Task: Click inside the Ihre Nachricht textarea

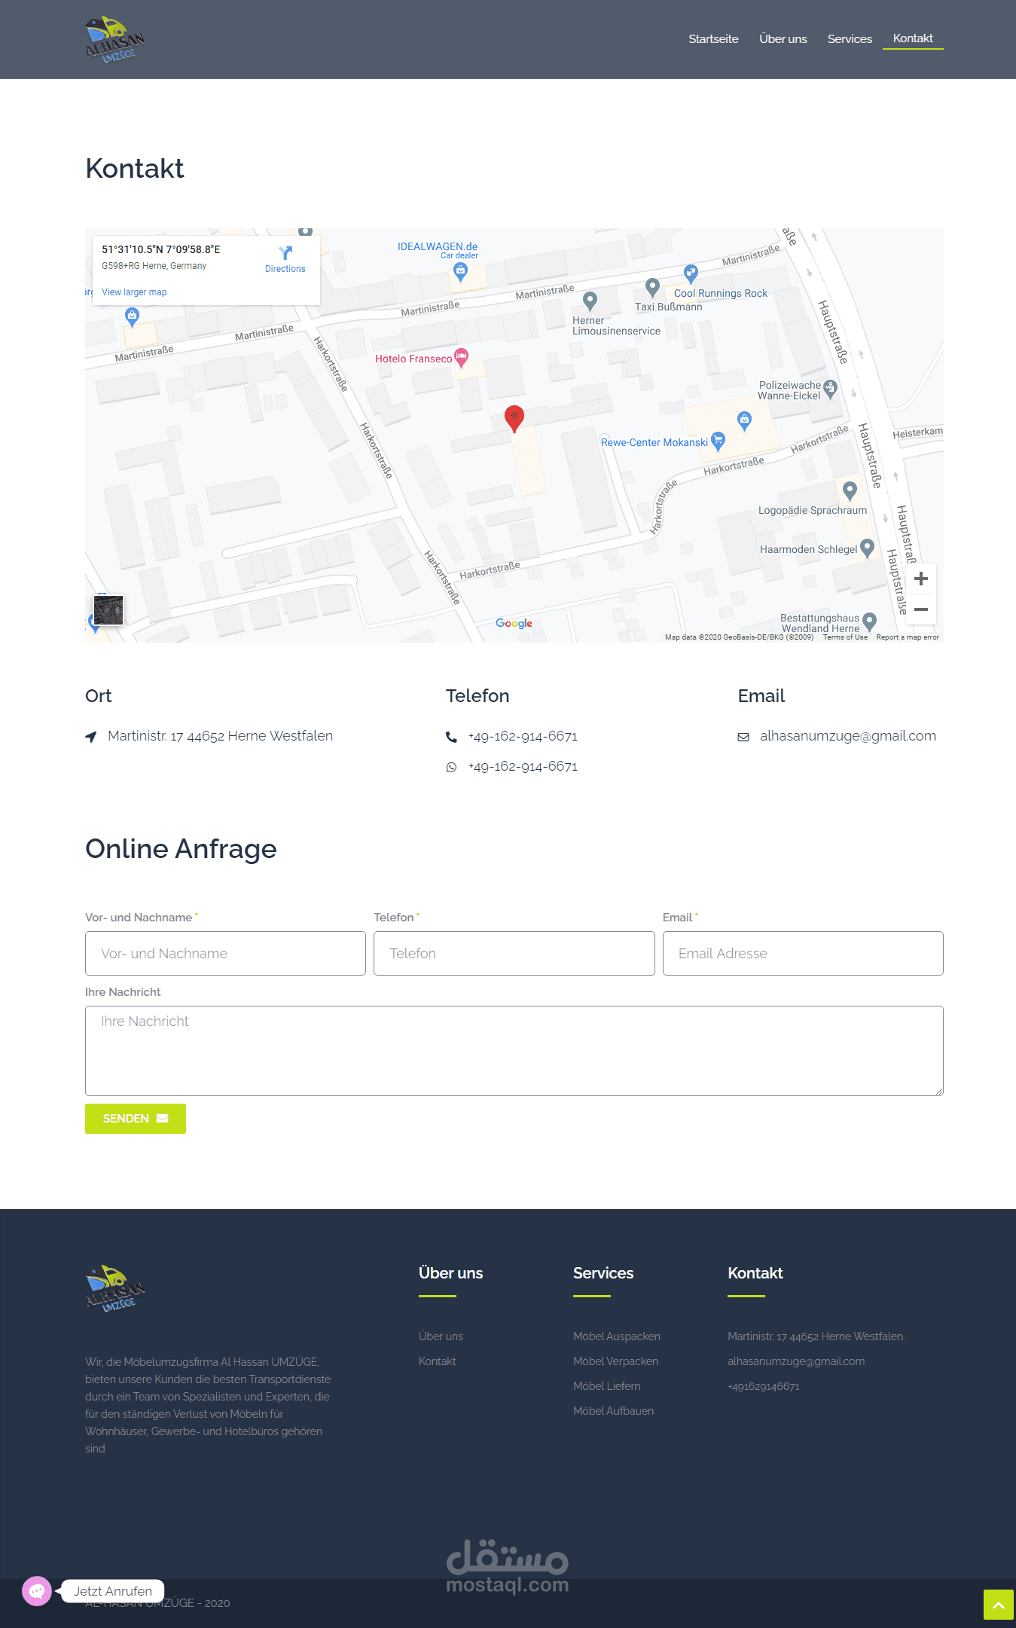Action: [x=514, y=1051]
